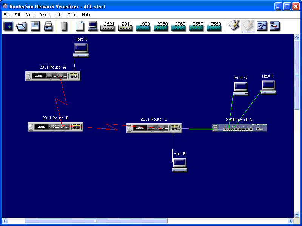The width and height of the screenshot is (302, 226).
Task: Insert a host computer from toolbar
Action: (x=92, y=26)
